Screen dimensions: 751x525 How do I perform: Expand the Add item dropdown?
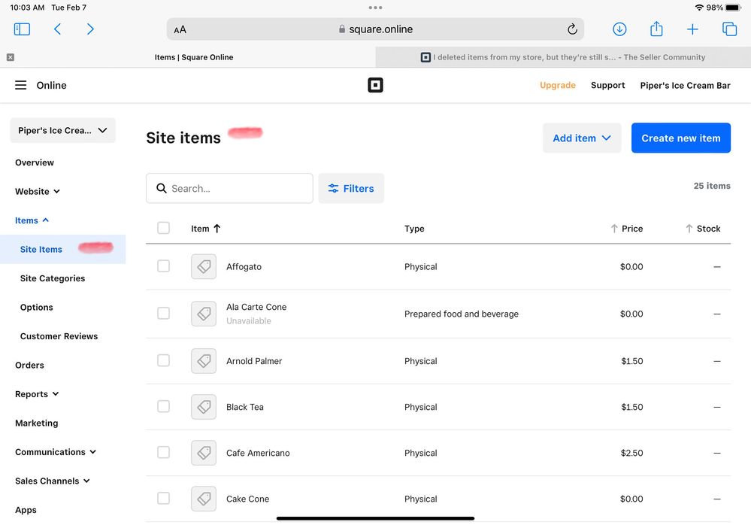tap(582, 138)
